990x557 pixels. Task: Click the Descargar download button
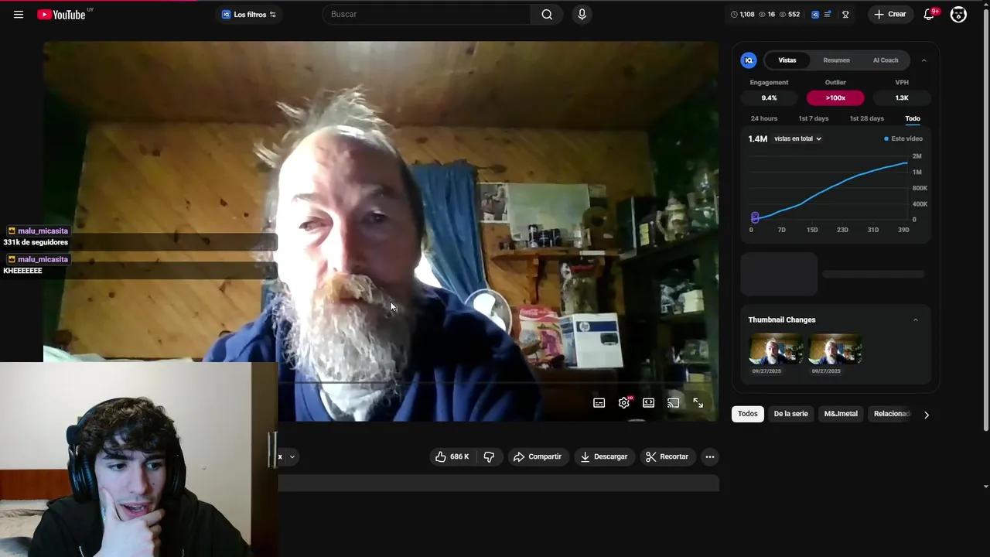[604, 456]
